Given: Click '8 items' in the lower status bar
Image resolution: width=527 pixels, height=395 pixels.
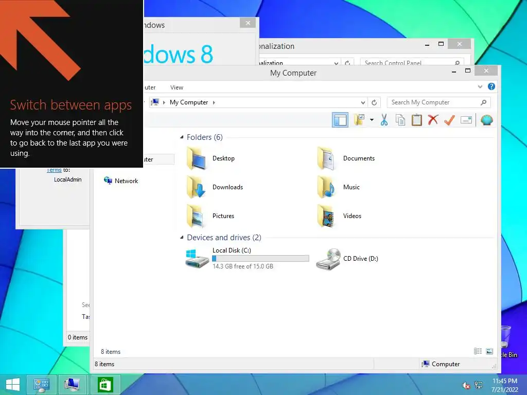Looking at the screenshot, I should (x=104, y=364).
